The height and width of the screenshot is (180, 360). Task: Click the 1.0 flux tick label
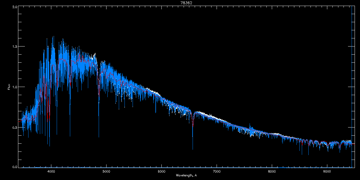pyautogui.click(x=15, y=87)
